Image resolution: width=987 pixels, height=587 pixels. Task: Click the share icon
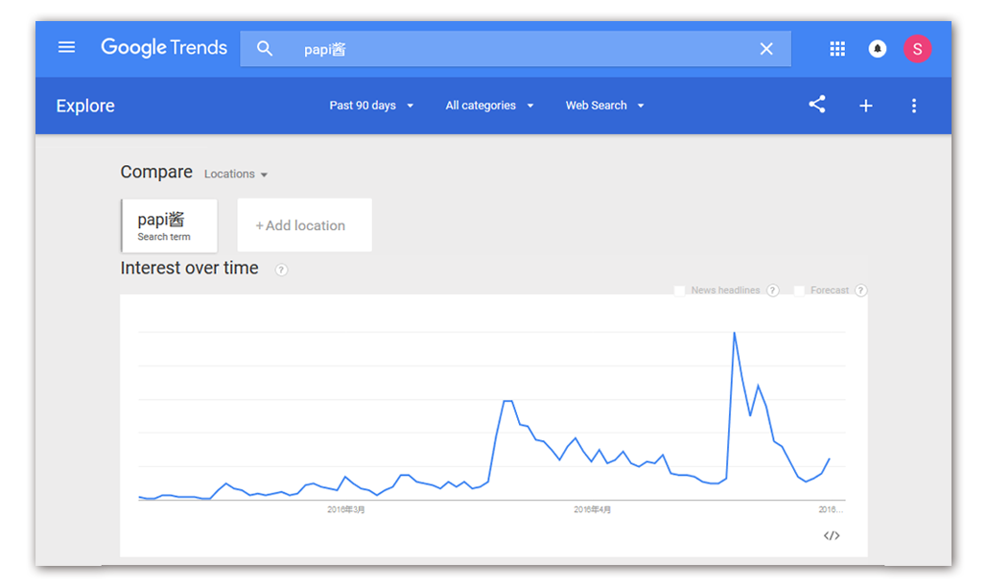click(x=817, y=106)
